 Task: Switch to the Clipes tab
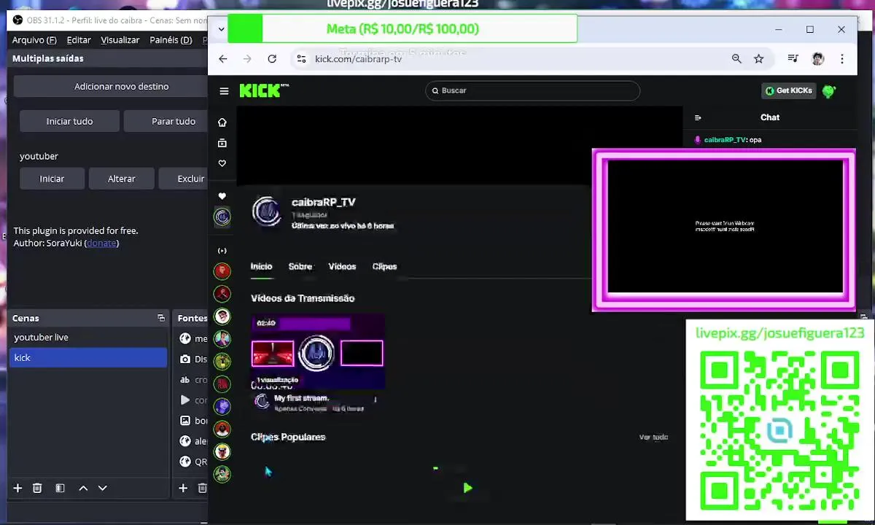click(x=385, y=267)
